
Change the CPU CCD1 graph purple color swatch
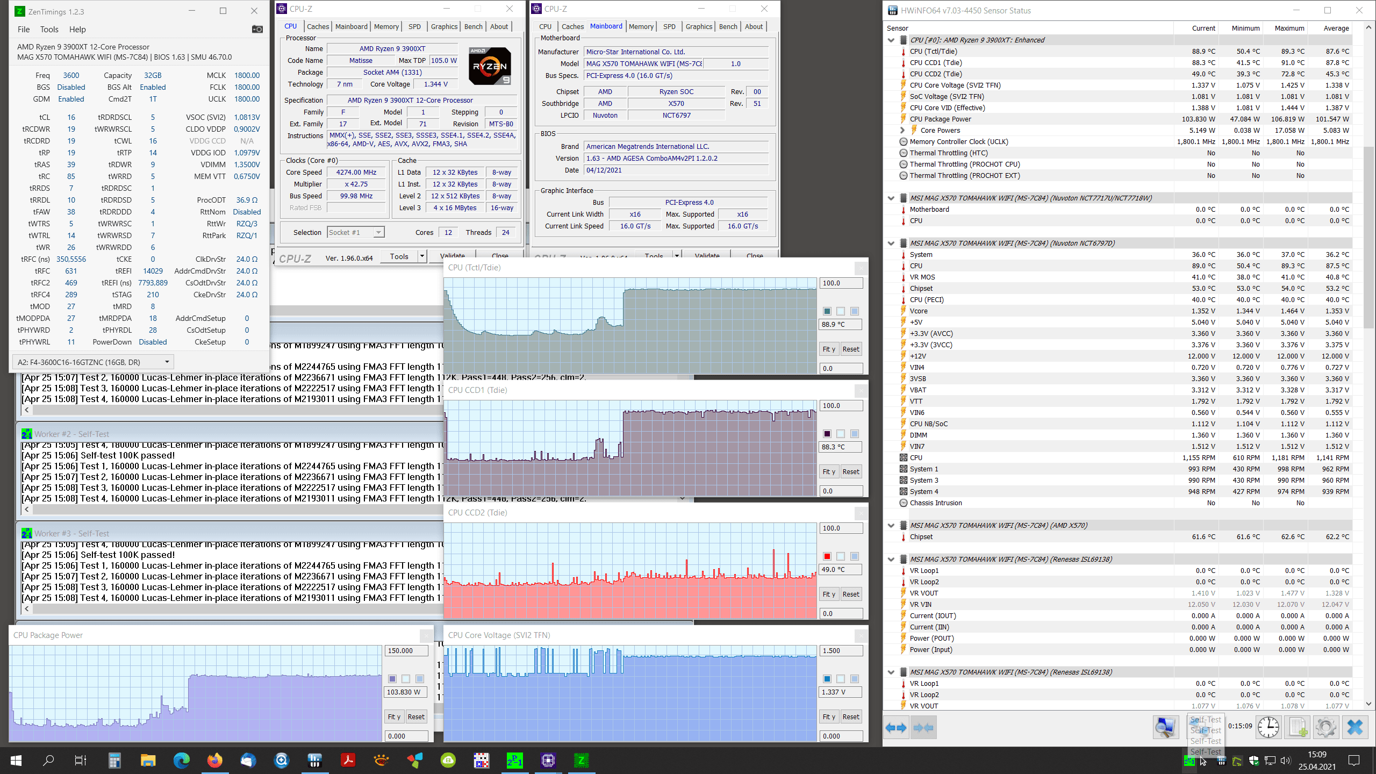tap(827, 434)
